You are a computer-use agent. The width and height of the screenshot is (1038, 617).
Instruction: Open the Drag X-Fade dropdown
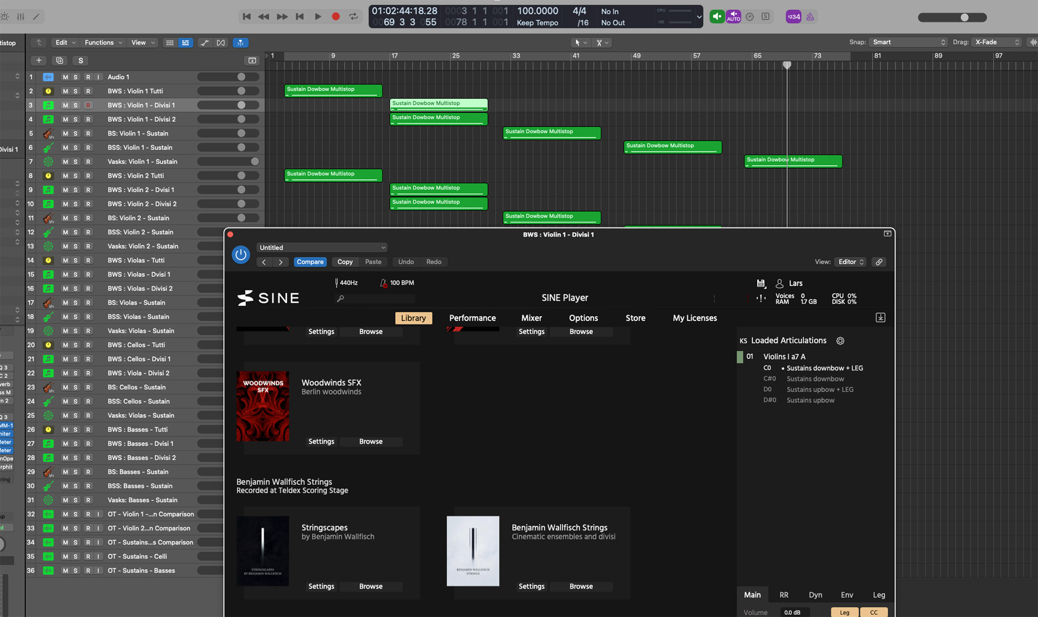pyautogui.click(x=997, y=42)
